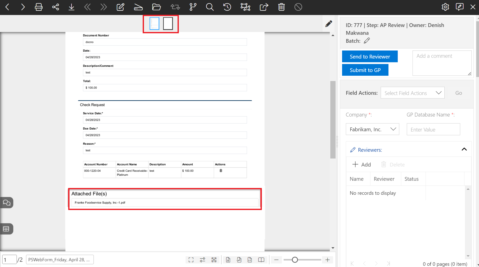The width and height of the screenshot is (479, 267).
Task: Select the code page view icon
Action: tap(250, 260)
